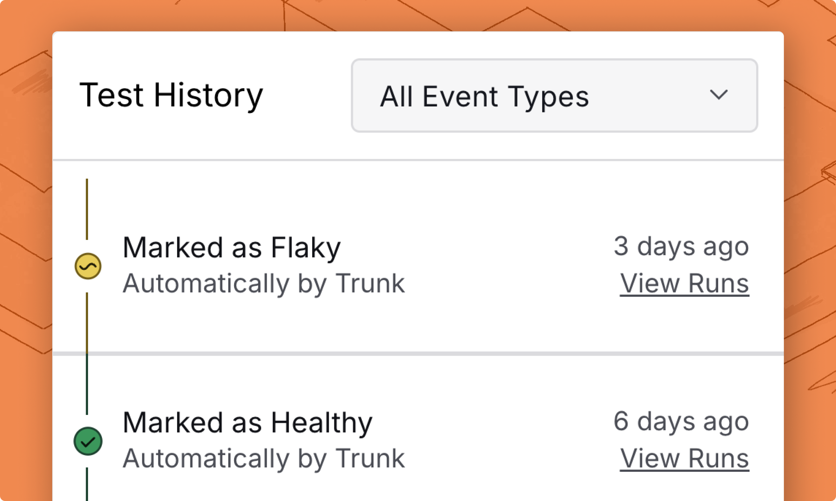
Task: Click the green healthy checkmark icon
Action: pyautogui.click(x=88, y=441)
